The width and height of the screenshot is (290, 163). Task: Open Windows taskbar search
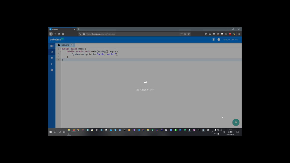point(55,132)
